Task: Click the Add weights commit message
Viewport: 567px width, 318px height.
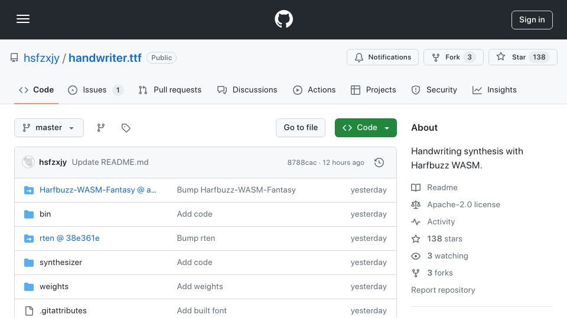Action: (x=200, y=287)
